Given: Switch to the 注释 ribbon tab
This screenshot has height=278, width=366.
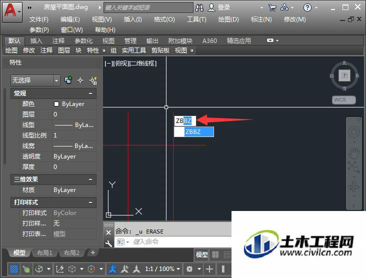Looking at the screenshot, I should click(x=58, y=41).
